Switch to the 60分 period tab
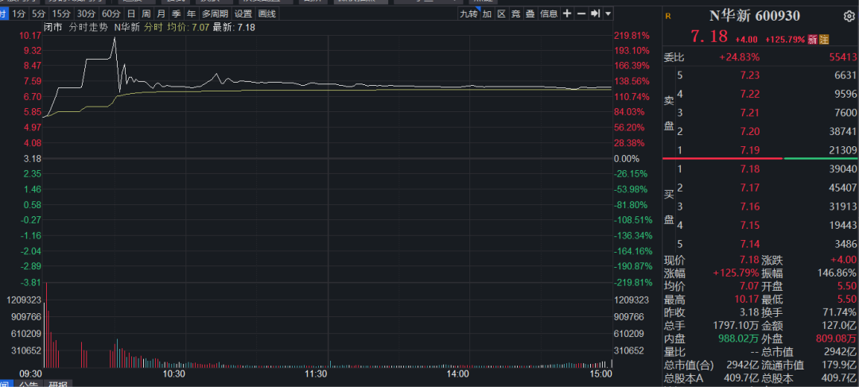The image size is (859, 387). [x=111, y=14]
